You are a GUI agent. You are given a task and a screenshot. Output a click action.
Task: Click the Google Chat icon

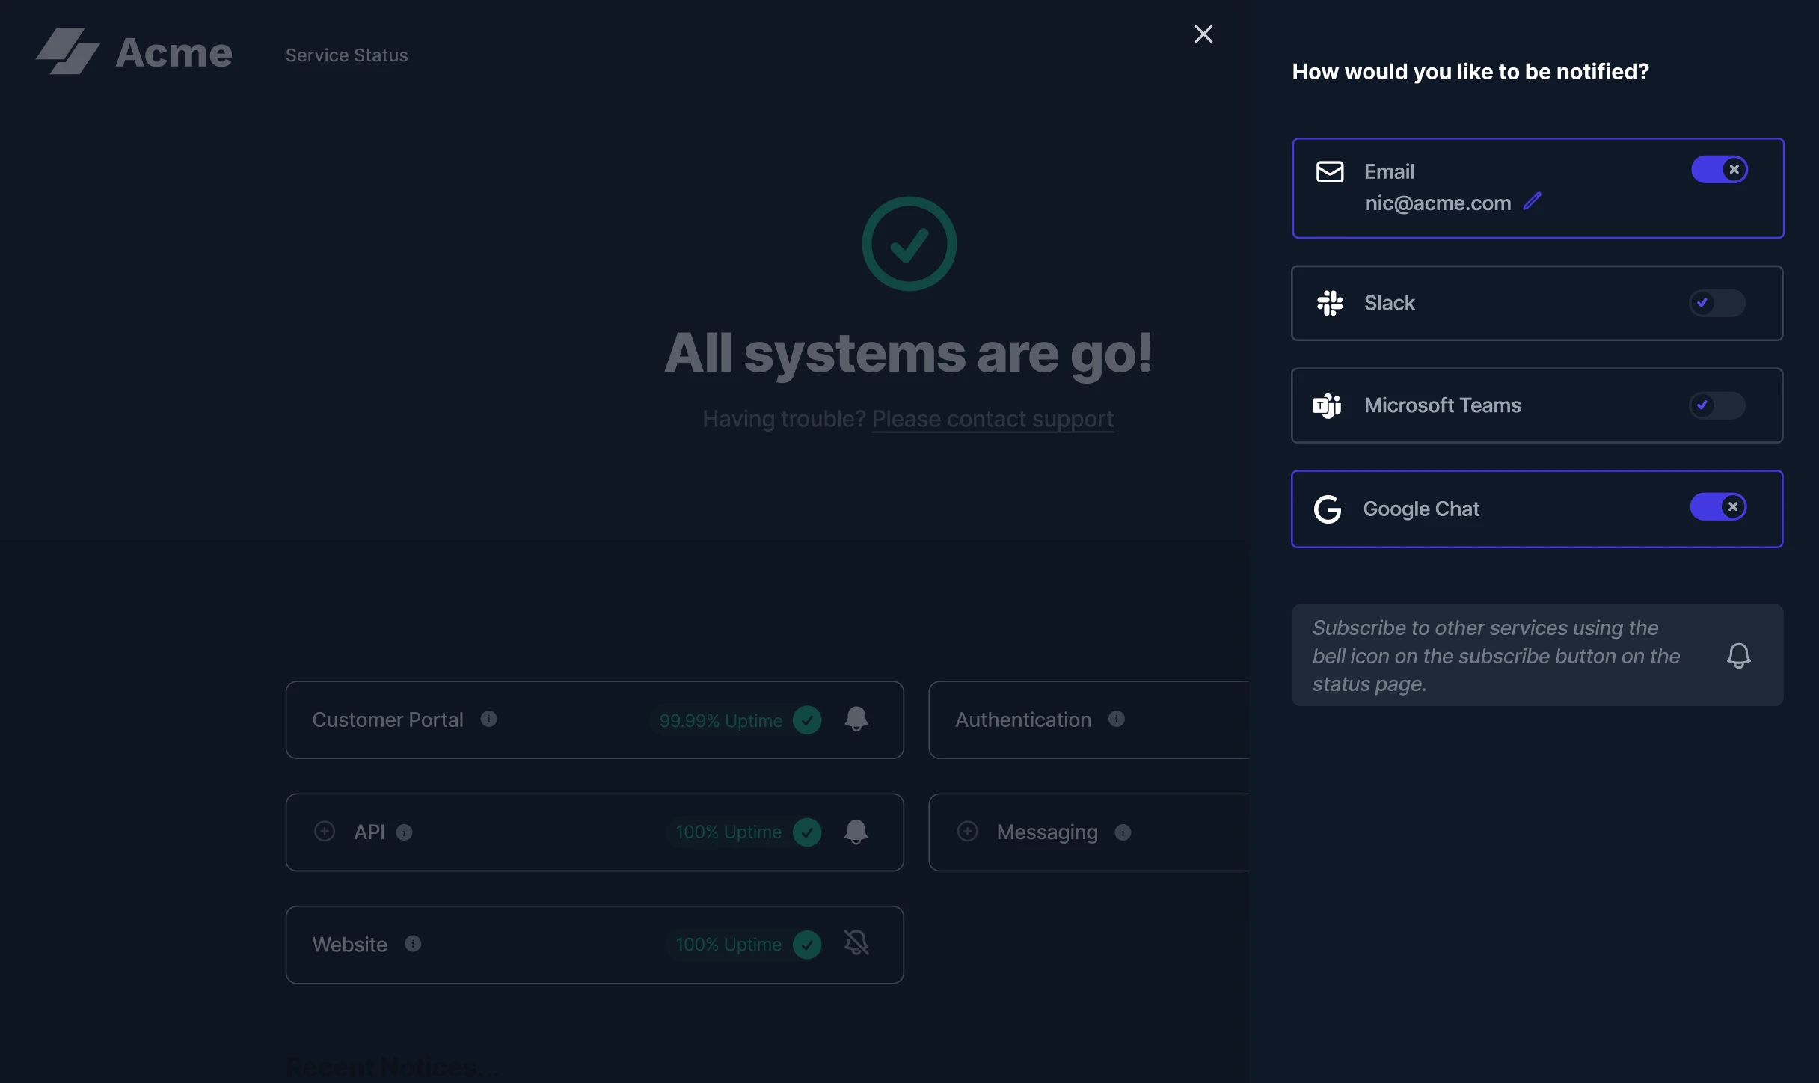tap(1328, 508)
